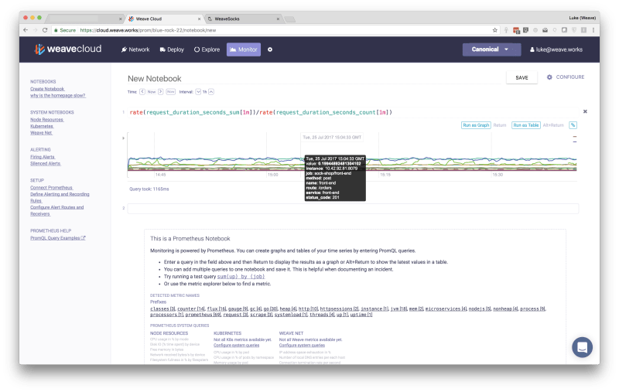Click Run as Graph
The height and width of the screenshot is (392, 619).
(476, 125)
